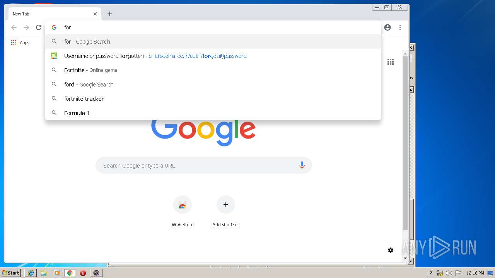Click the back navigation arrow
The height and width of the screenshot is (278, 495).
point(14,27)
